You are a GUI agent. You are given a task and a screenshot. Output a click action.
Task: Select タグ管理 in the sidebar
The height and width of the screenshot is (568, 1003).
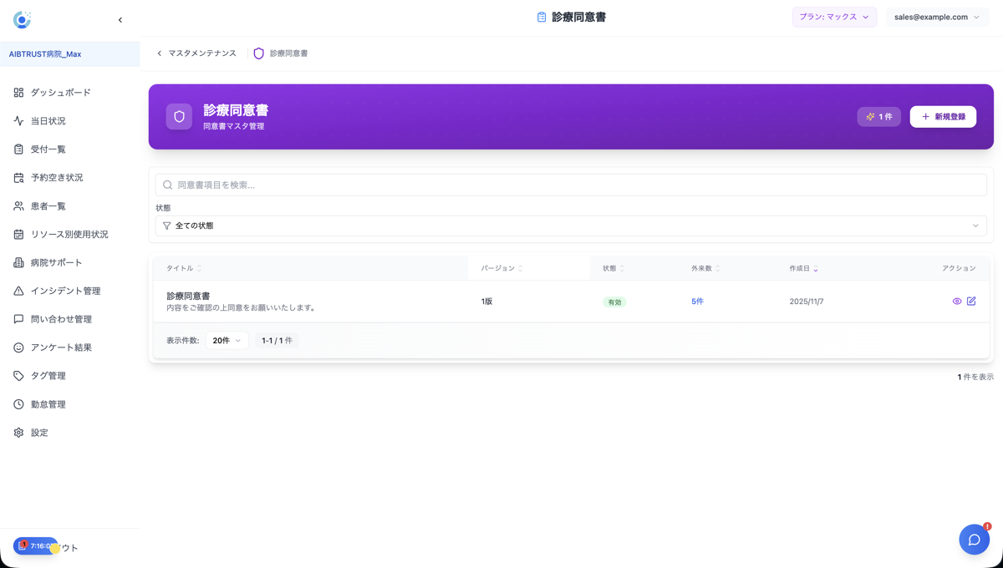pyautogui.click(x=48, y=375)
